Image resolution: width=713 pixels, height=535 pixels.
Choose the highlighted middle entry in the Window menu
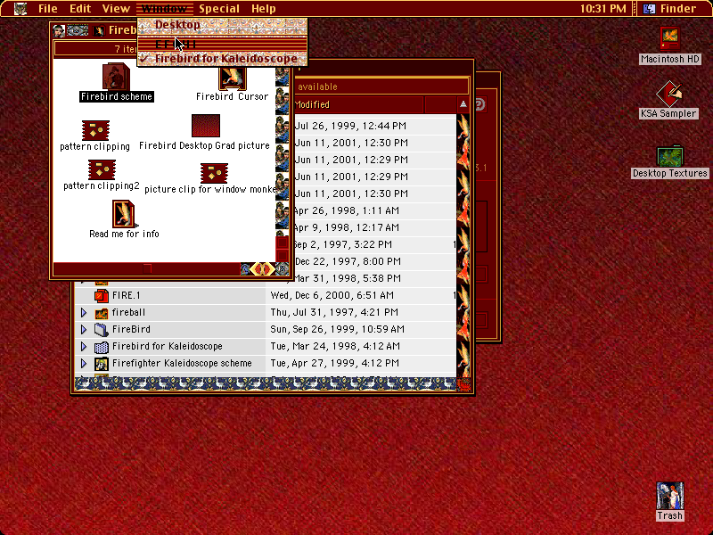click(222, 44)
